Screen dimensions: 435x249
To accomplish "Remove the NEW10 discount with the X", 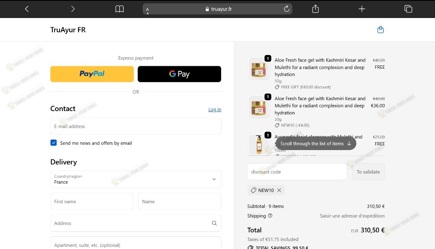I will point(279,190).
